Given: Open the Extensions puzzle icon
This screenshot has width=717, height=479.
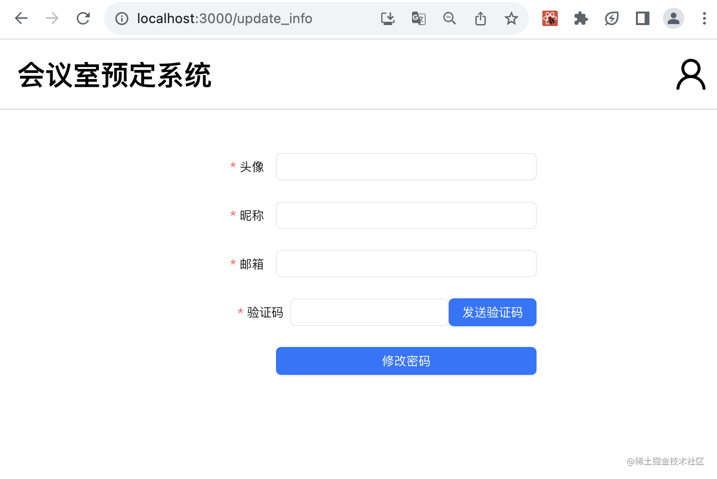Looking at the screenshot, I should 581,18.
